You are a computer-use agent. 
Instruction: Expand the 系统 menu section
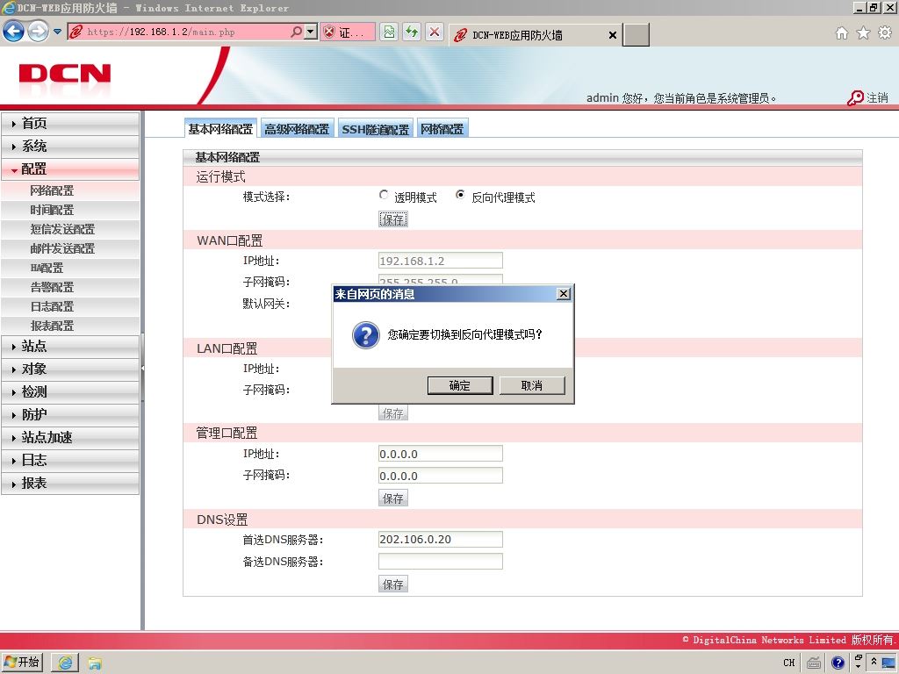click(70, 147)
